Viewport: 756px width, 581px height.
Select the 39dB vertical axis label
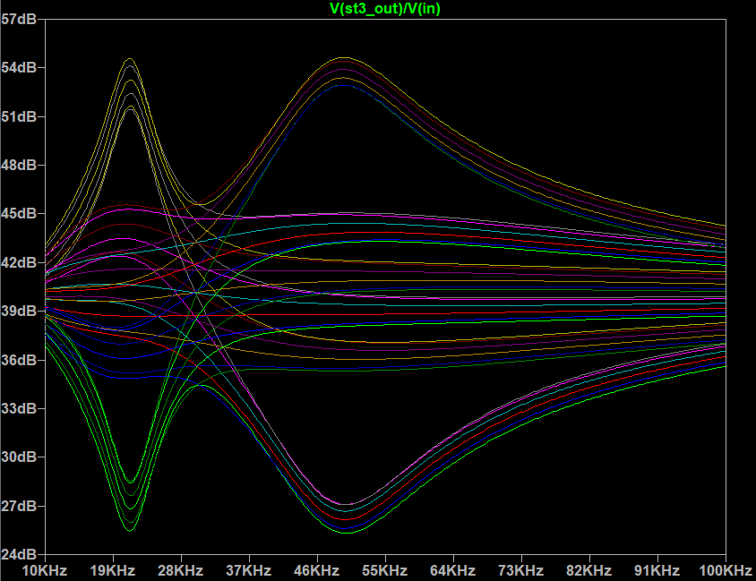pyautogui.click(x=20, y=312)
